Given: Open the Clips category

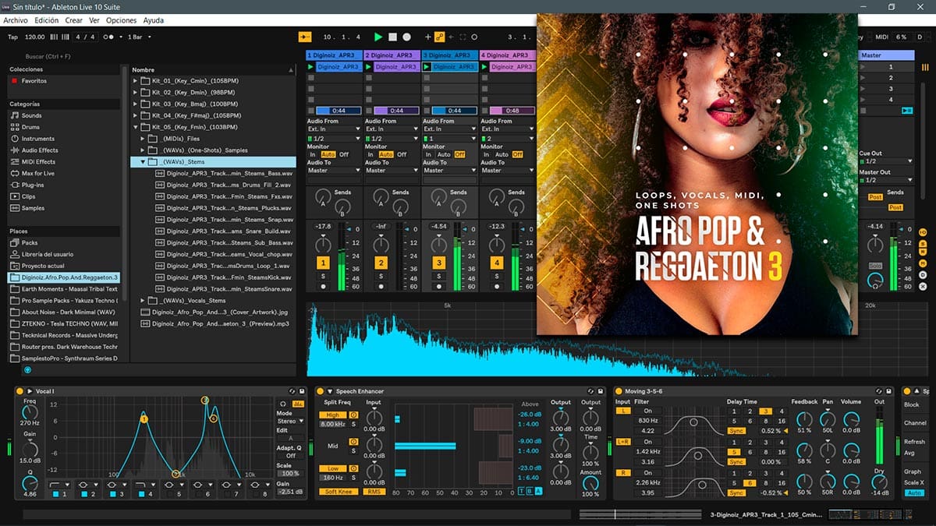Looking at the screenshot, I should point(29,196).
